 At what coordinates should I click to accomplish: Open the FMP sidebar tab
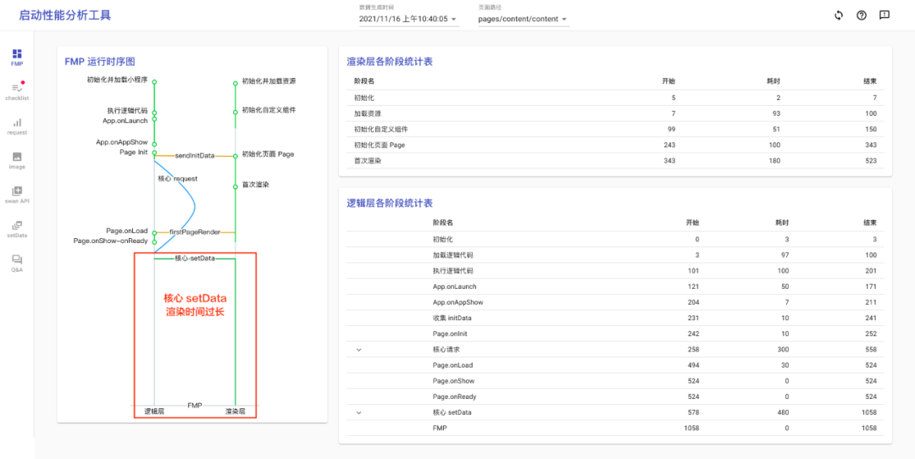17,58
